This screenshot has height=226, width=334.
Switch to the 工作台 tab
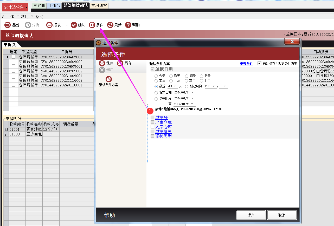click(x=54, y=5)
